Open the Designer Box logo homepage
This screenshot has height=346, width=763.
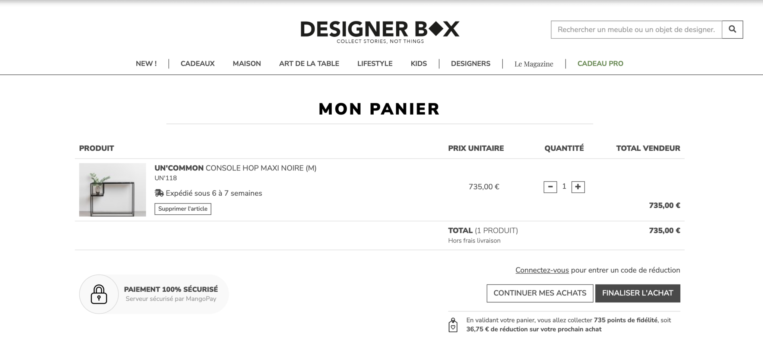click(x=380, y=32)
